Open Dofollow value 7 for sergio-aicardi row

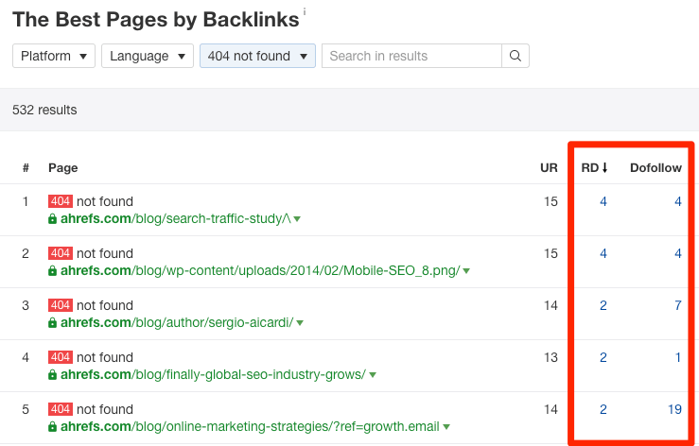(677, 305)
